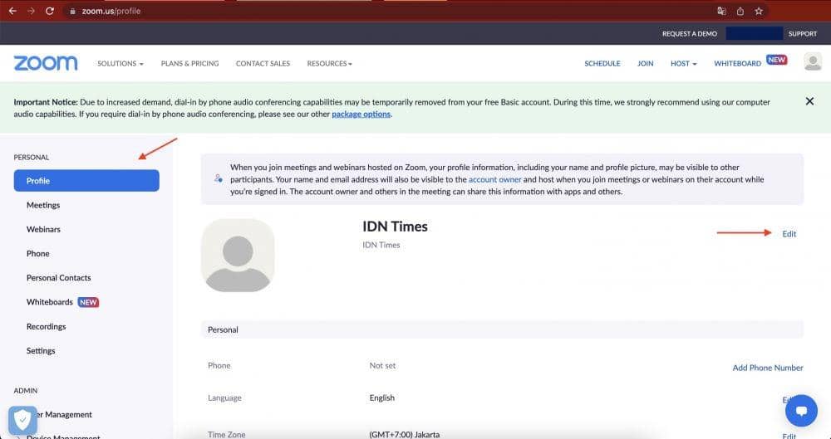
Task: Click the English language value
Action: pos(381,398)
